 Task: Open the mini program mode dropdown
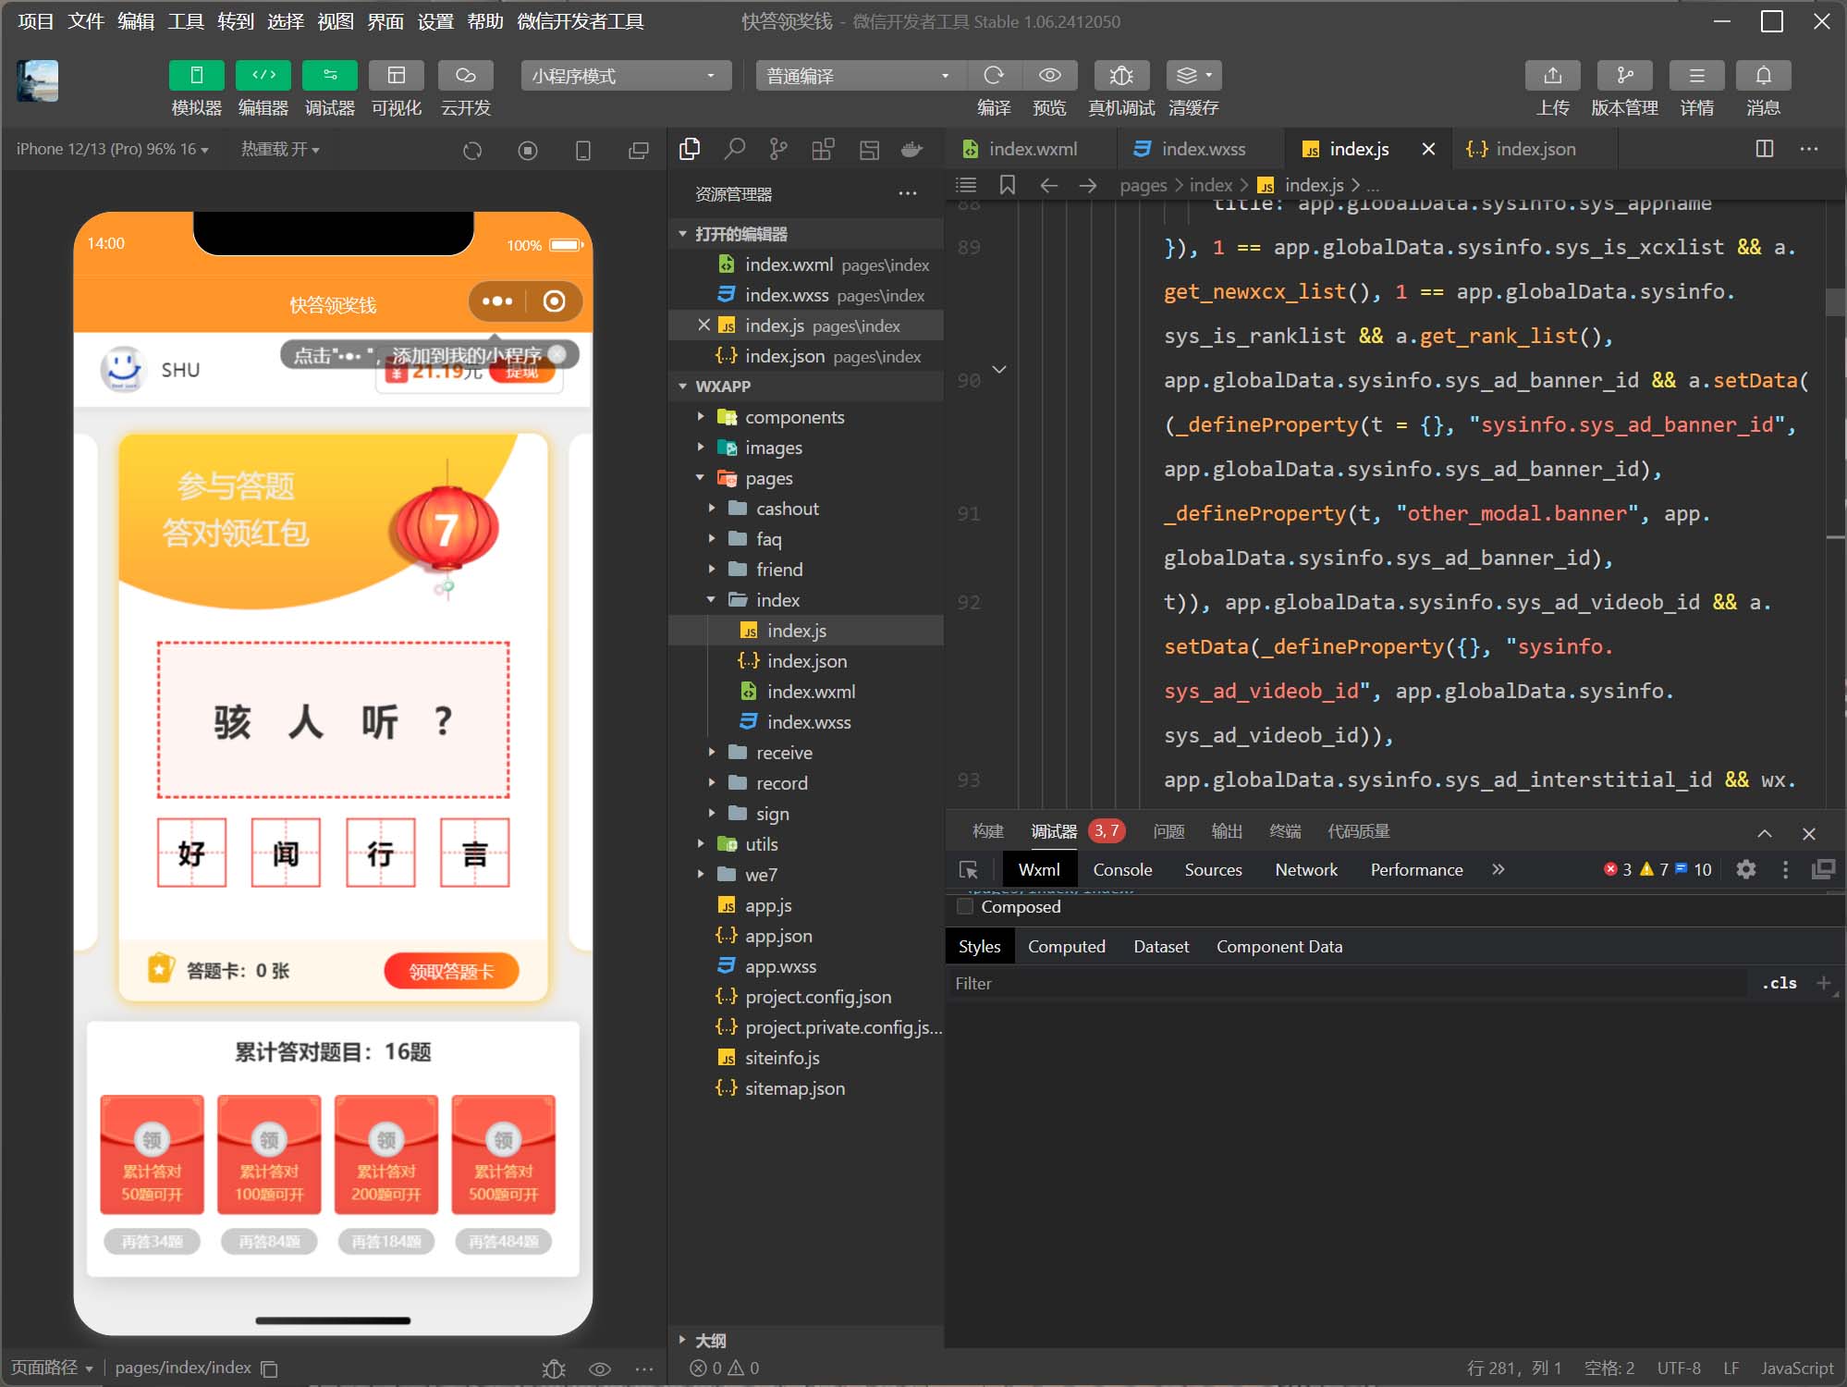pos(626,76)
